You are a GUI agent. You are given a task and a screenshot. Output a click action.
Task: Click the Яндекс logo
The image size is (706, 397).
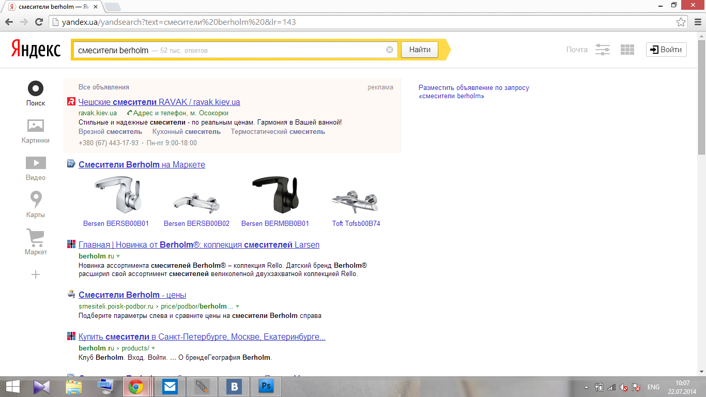tap(36, 50)
